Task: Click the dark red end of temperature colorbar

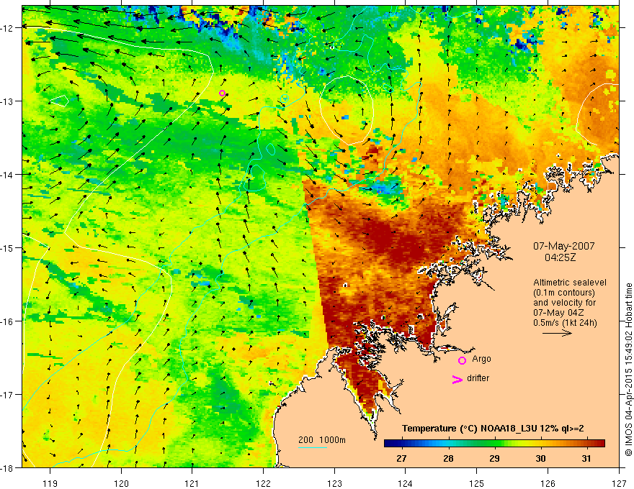Action: click(599, 444)
